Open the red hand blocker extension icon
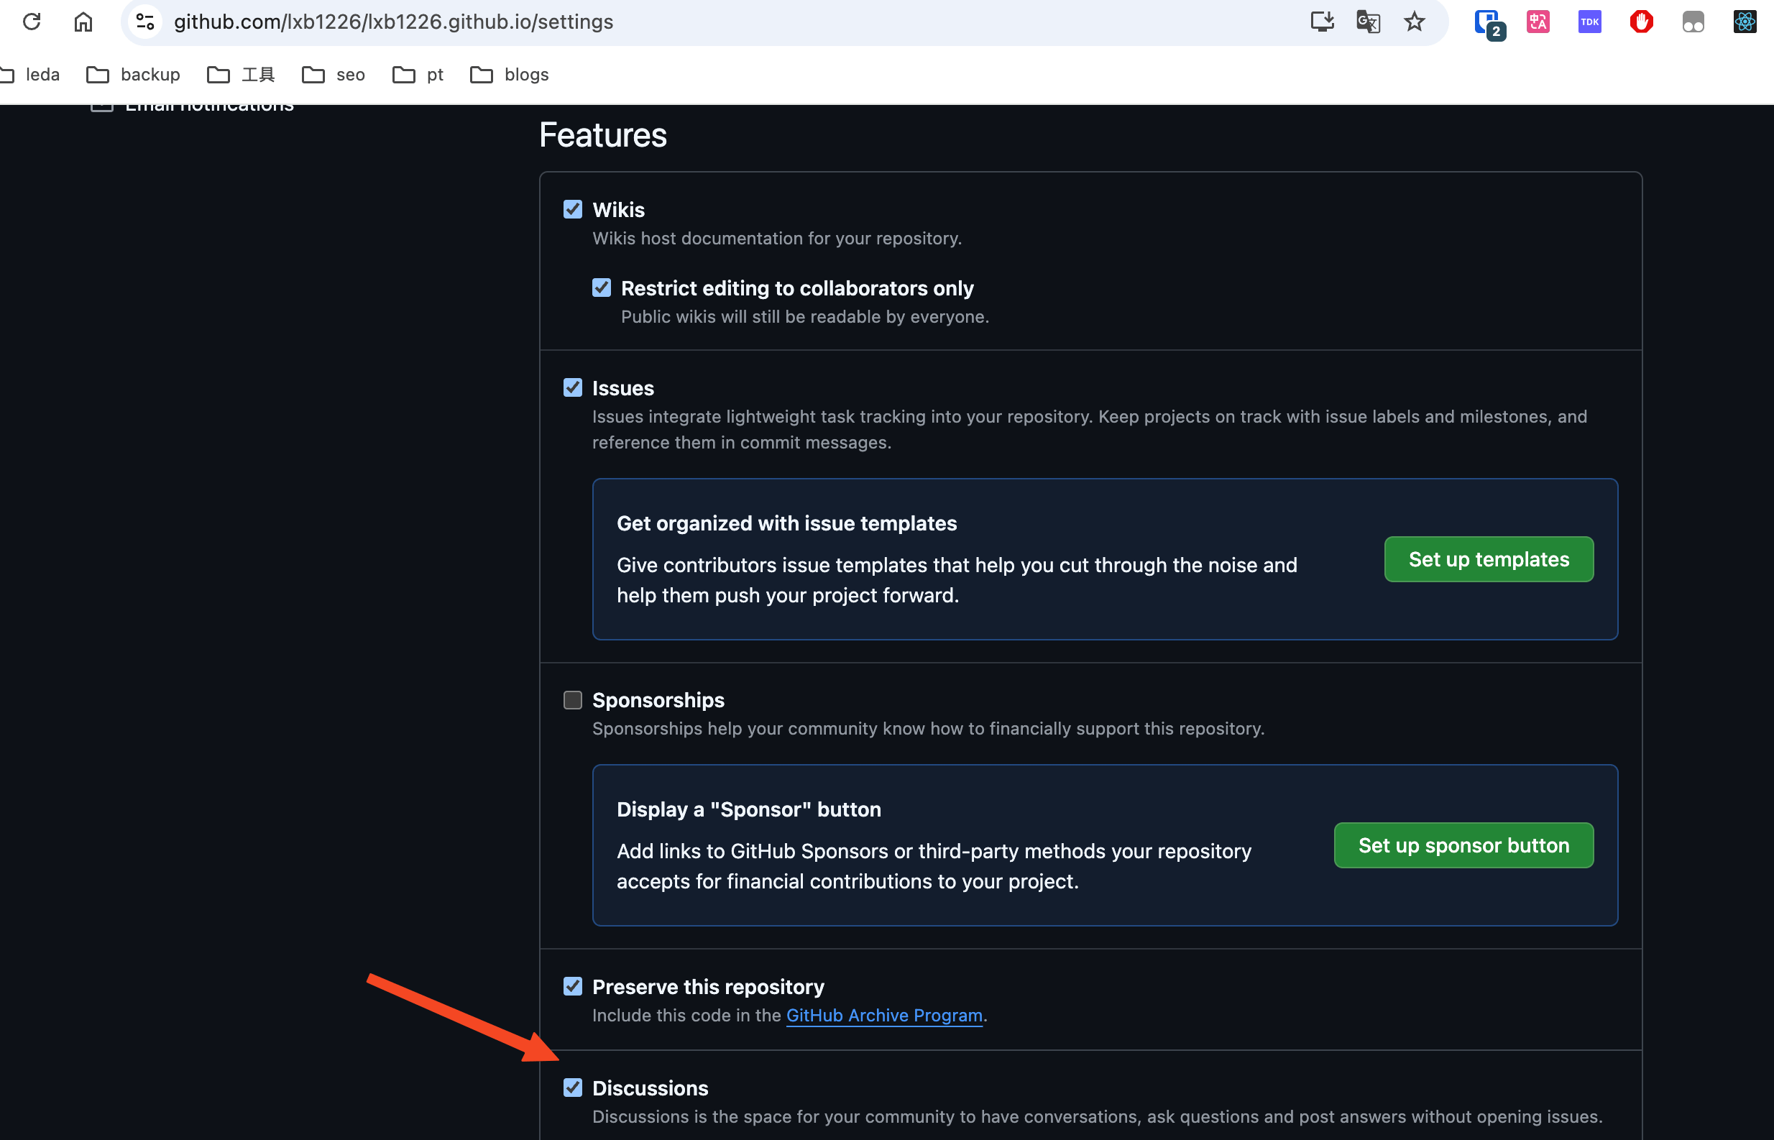 click(x=1641, y=22)
